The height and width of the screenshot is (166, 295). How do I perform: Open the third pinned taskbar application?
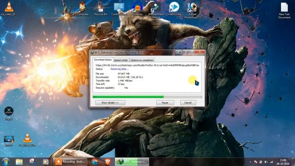coord(32,162)
